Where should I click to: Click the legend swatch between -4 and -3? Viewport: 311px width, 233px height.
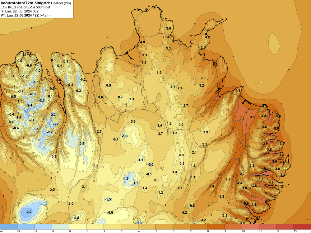click(9, 227)
